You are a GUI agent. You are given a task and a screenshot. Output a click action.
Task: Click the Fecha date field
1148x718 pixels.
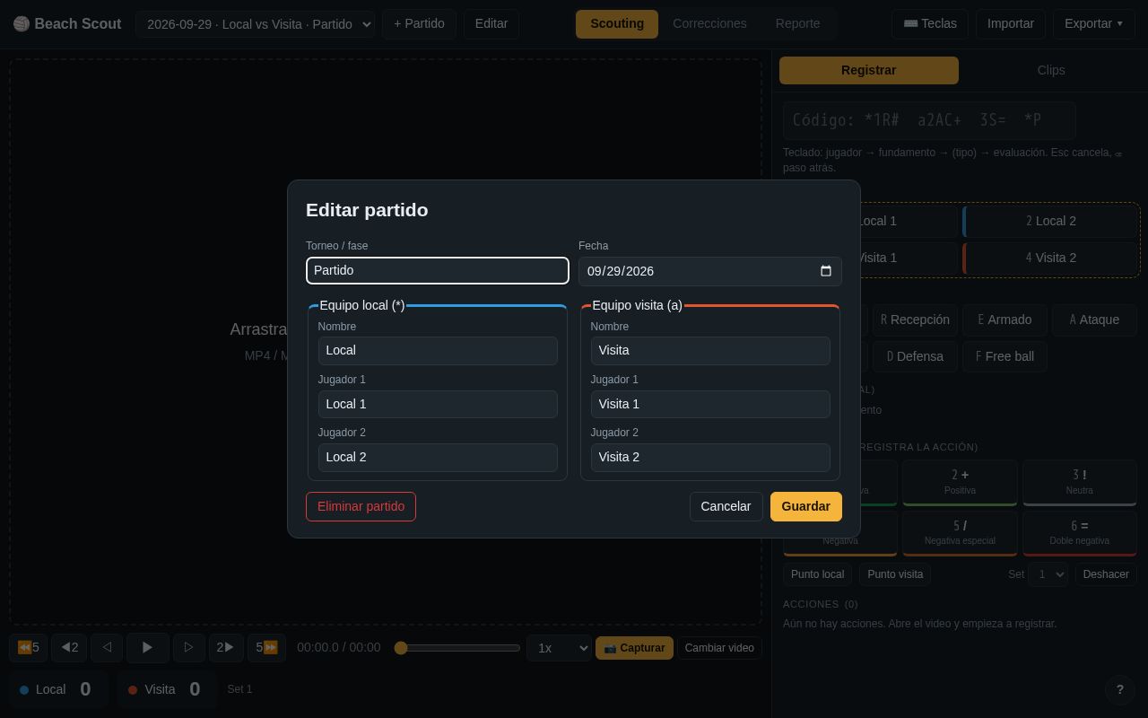tap(710, 271)
